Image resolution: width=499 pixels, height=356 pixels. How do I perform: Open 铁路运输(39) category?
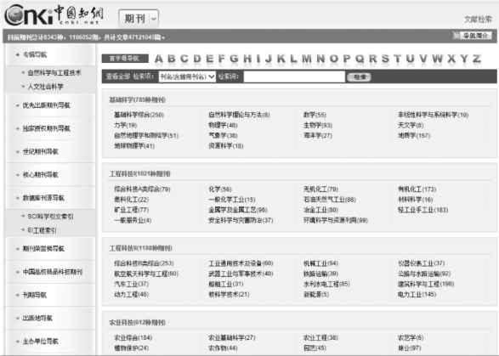pyautogui.click(x=320, y=274)
